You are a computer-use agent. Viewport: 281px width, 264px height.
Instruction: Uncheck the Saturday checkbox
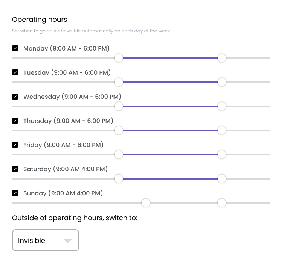pyautogui.click(x=15, y=169)
